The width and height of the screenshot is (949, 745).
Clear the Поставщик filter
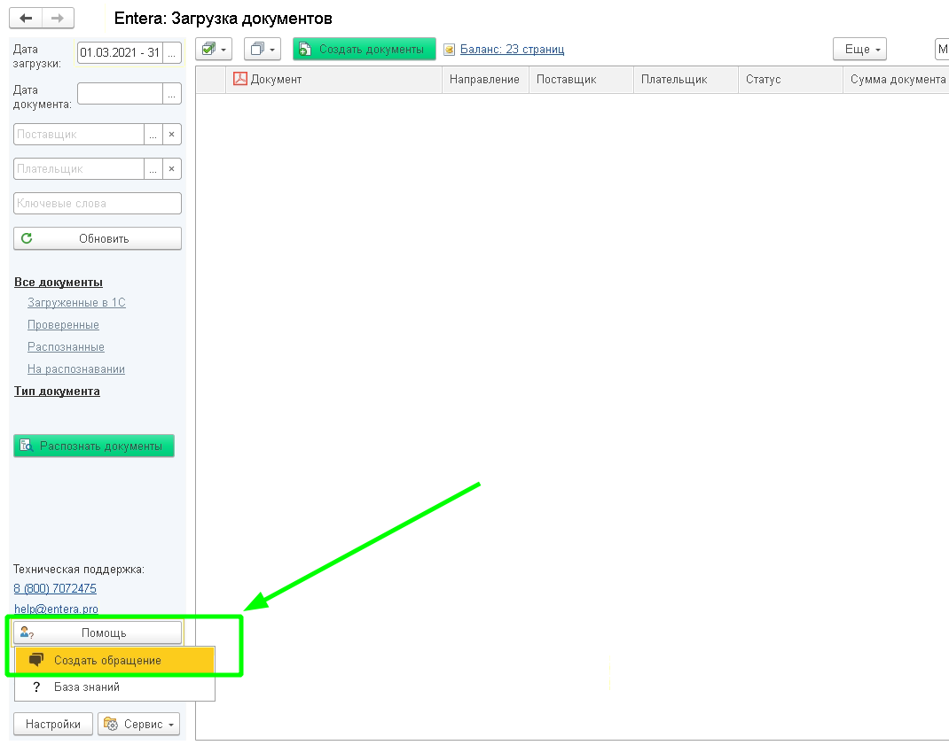point(172,135)
